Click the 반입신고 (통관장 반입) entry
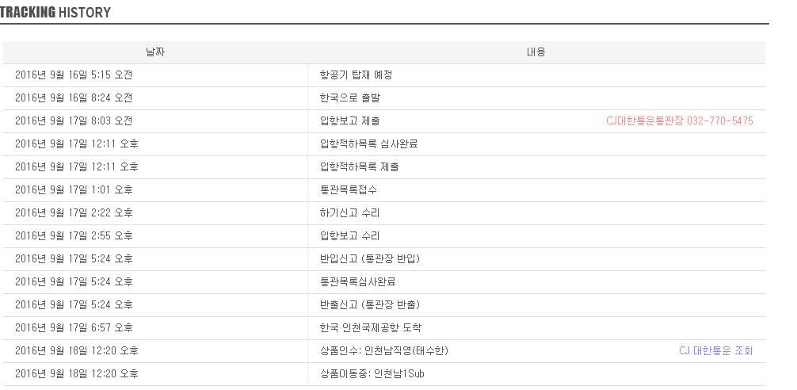The image size is (797, 390). point(369,259)
